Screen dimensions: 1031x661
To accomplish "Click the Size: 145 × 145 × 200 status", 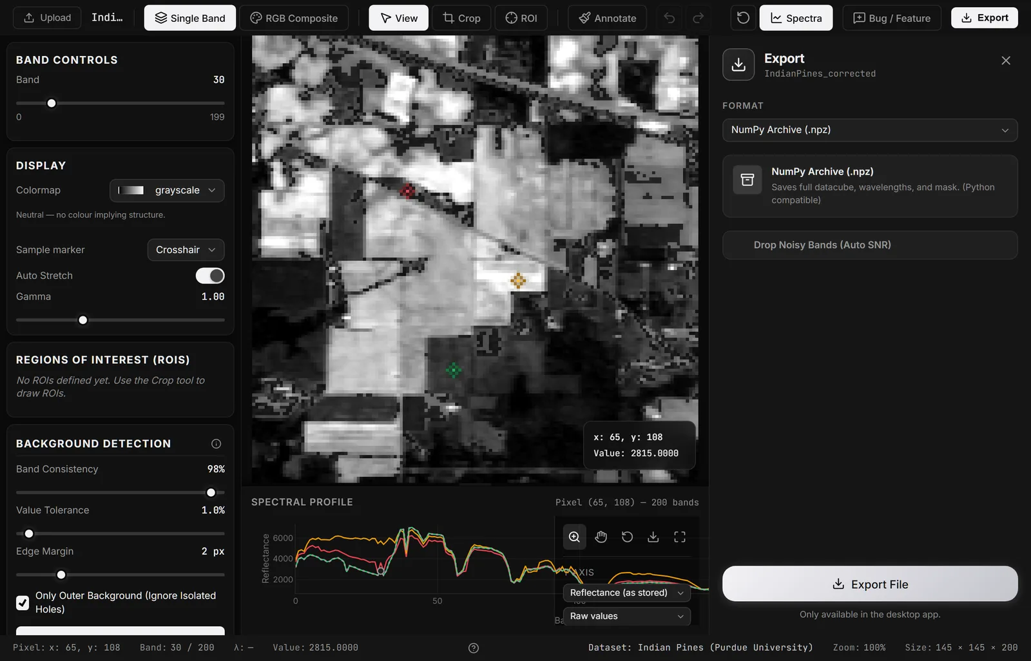I will pos(961,647).
